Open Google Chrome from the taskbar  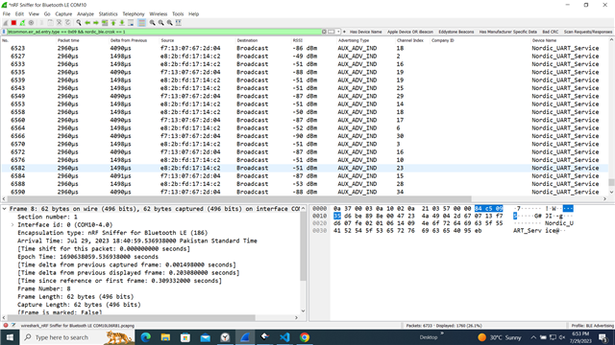click(305, 337)
